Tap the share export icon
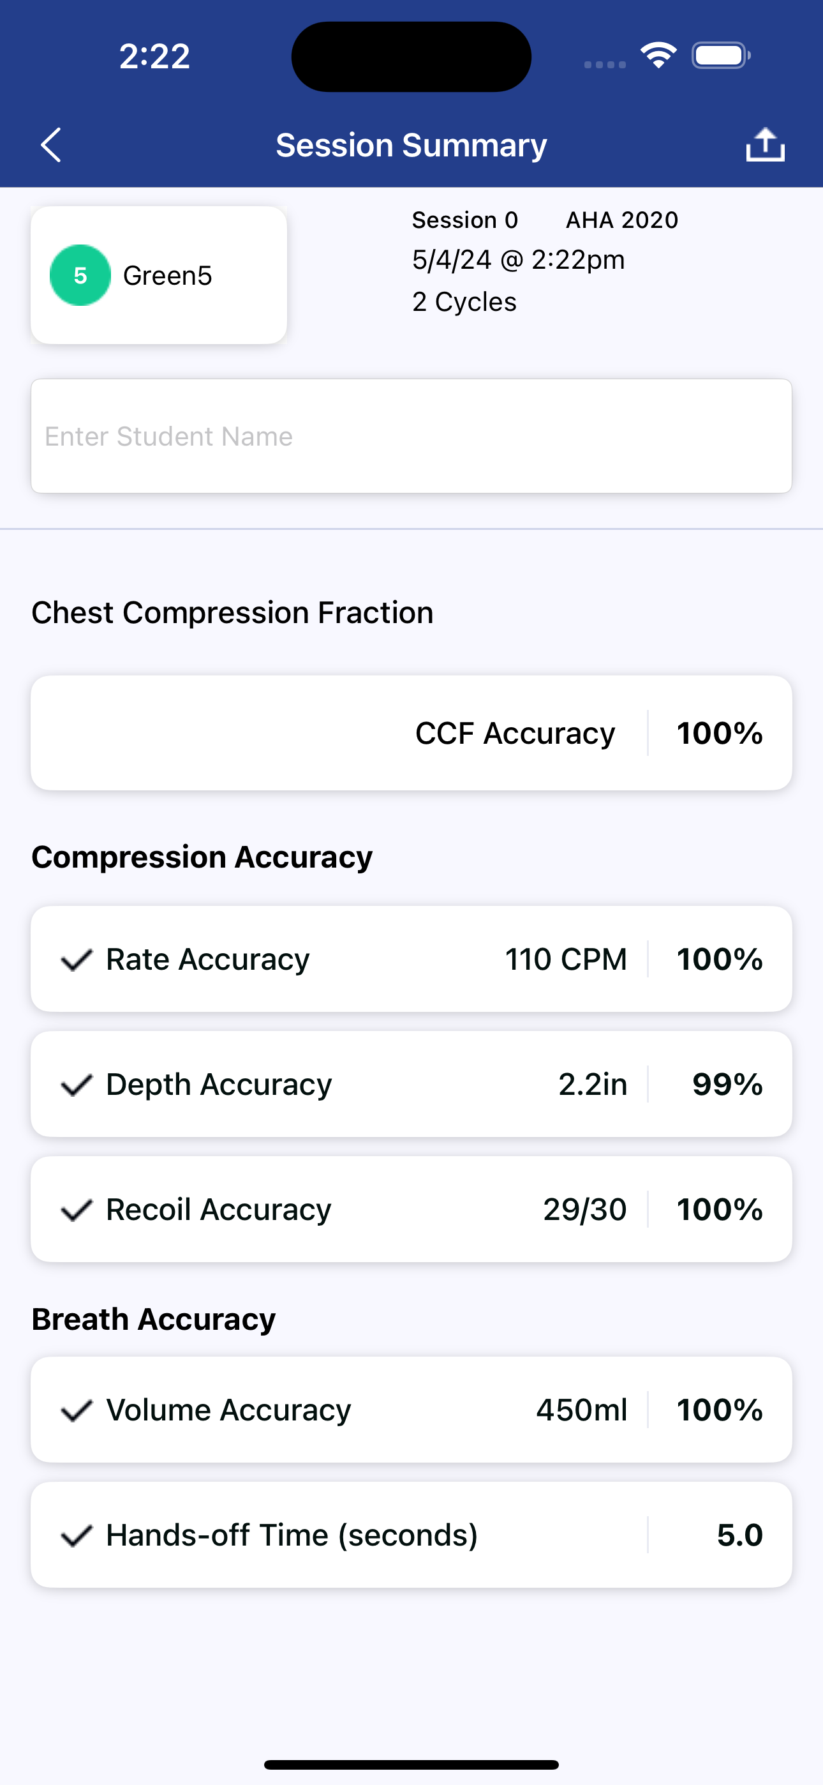The width and height of the screenshot is (823, 1785). [x=765, y=145]
